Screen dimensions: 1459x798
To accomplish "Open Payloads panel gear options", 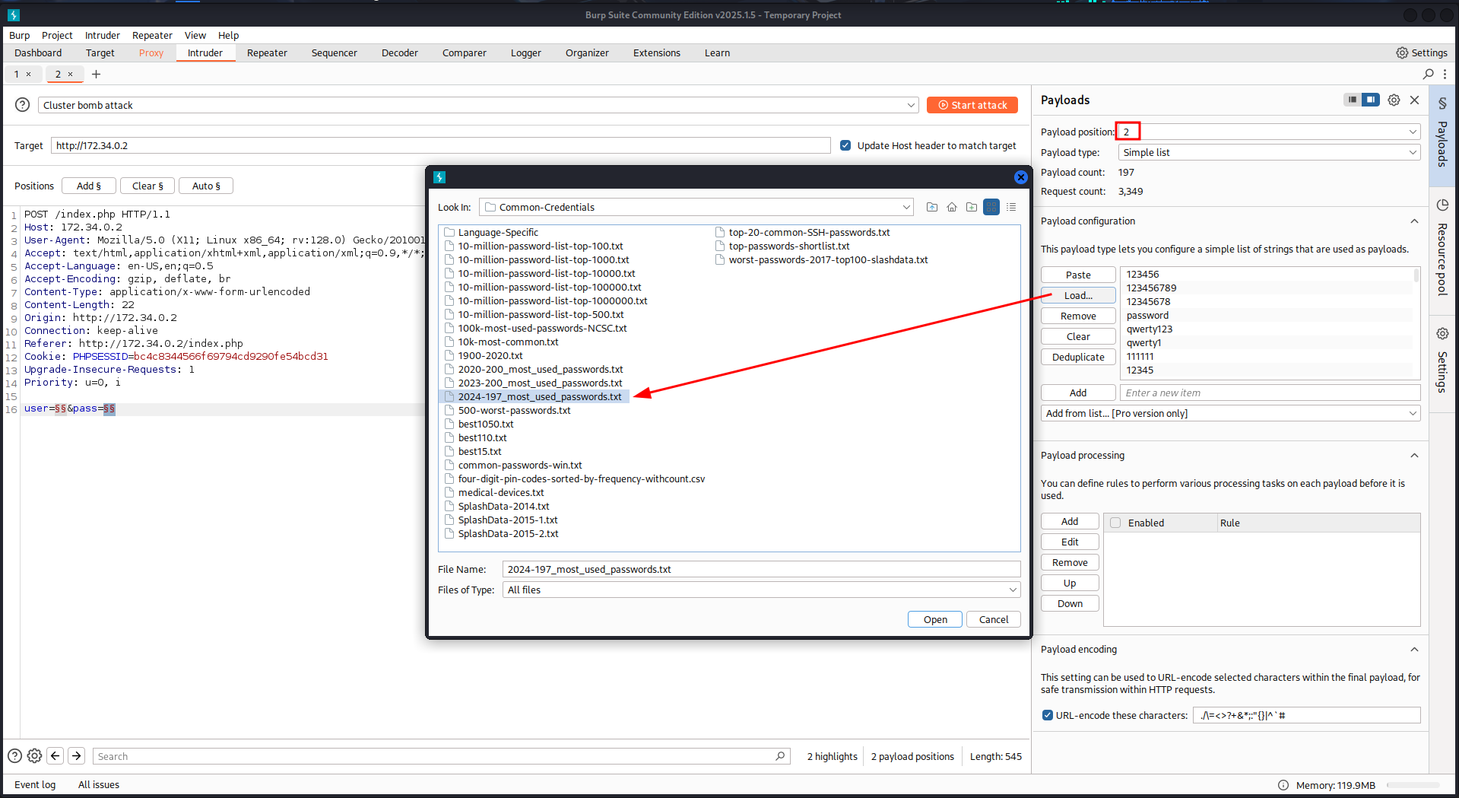I will coord(1394,100).
